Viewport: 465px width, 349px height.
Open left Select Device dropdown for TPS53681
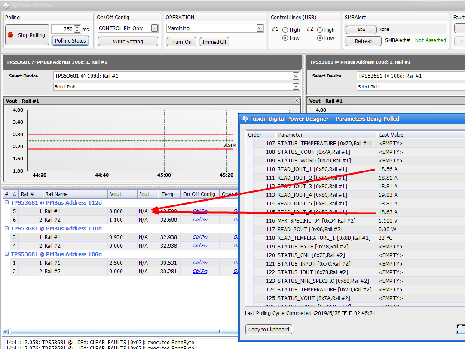(296, 76)
